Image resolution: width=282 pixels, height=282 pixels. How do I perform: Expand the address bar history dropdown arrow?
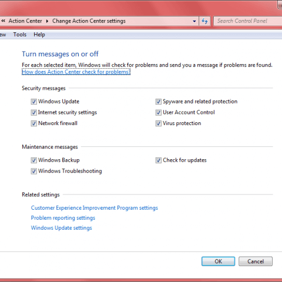point(194,21)
